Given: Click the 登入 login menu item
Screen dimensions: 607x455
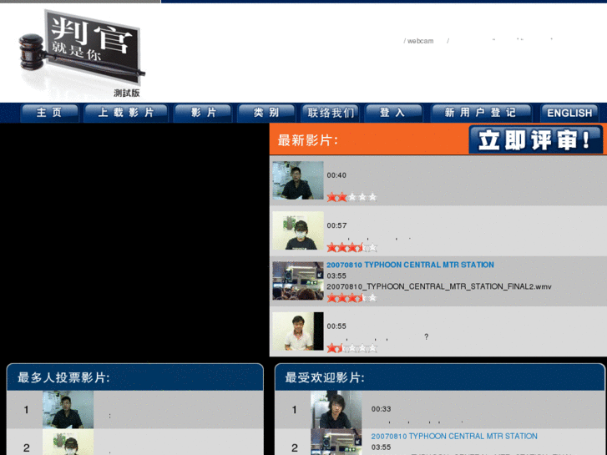Looking at the screenshot, I should click(x=393, y=113).
